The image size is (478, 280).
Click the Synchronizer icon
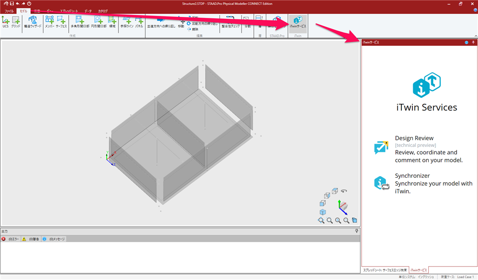point(382,183)
